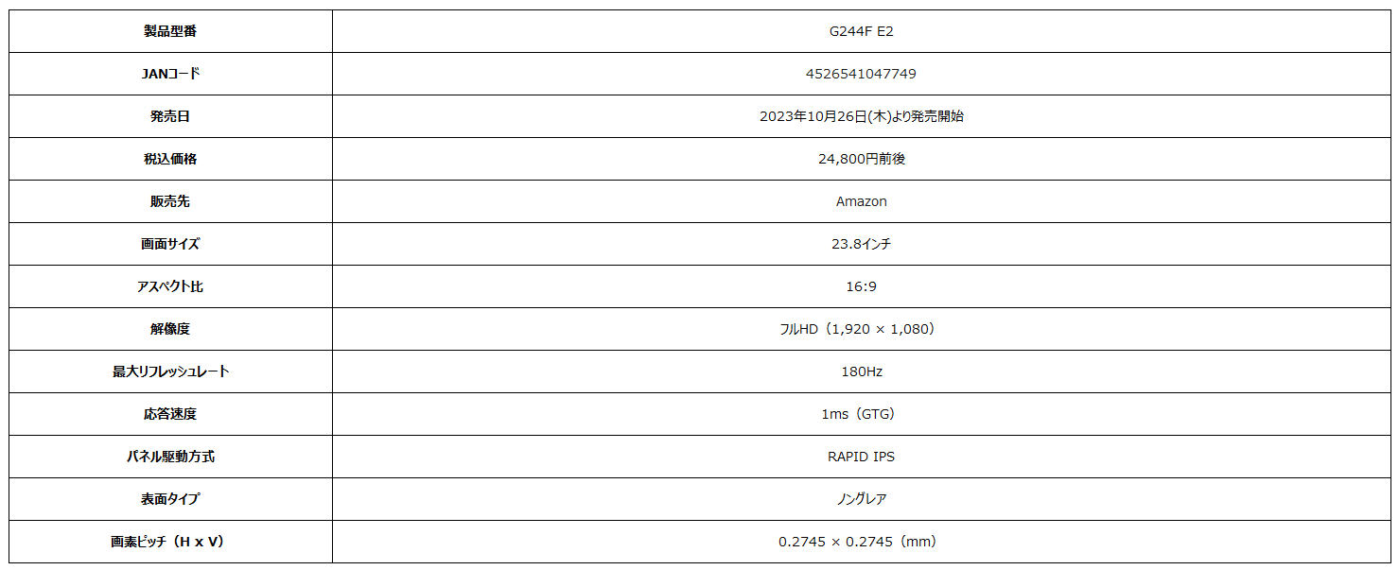Click the 画面サイズ label
The height and width of the screenshot is (570, 1399).
[x=170, y=244]
